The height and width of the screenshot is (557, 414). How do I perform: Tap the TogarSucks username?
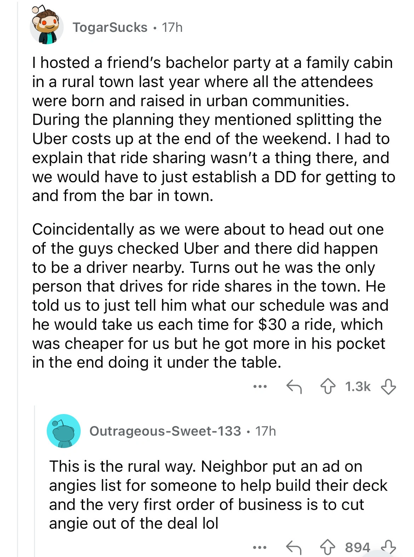pyautogui.click(x=110, y=27)
